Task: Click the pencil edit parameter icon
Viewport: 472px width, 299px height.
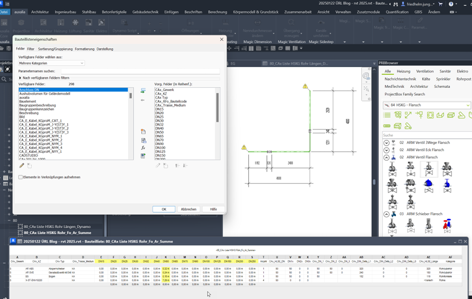Action: click(22, 166)
